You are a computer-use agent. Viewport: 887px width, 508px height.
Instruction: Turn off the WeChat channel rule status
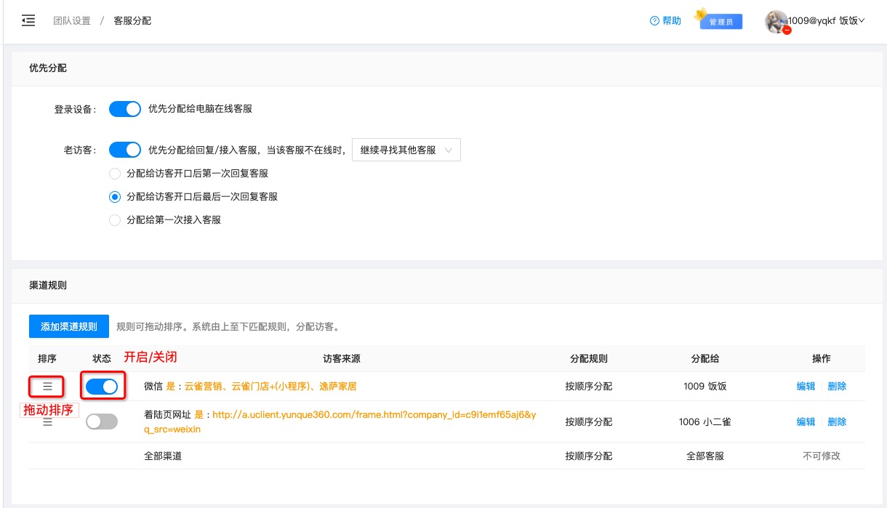click(x=102, y=386)
